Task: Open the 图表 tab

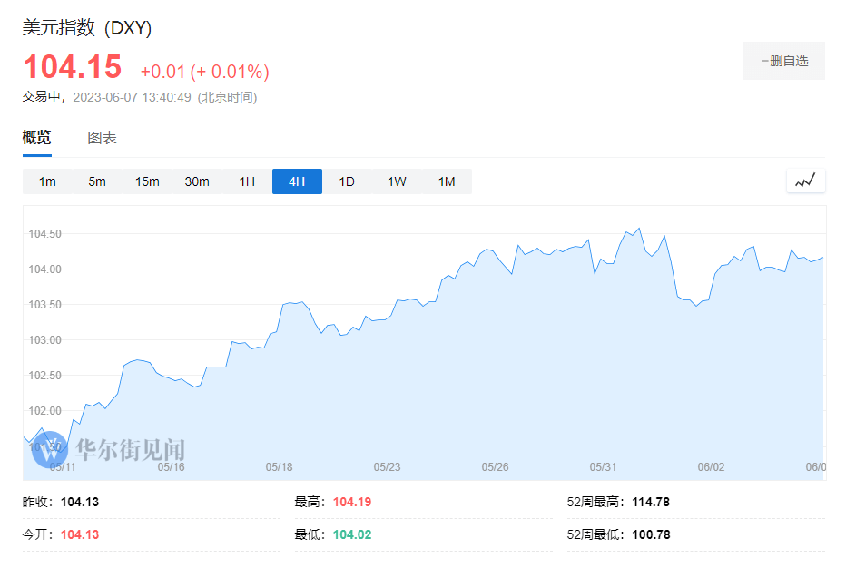Action: pos(102,138)
